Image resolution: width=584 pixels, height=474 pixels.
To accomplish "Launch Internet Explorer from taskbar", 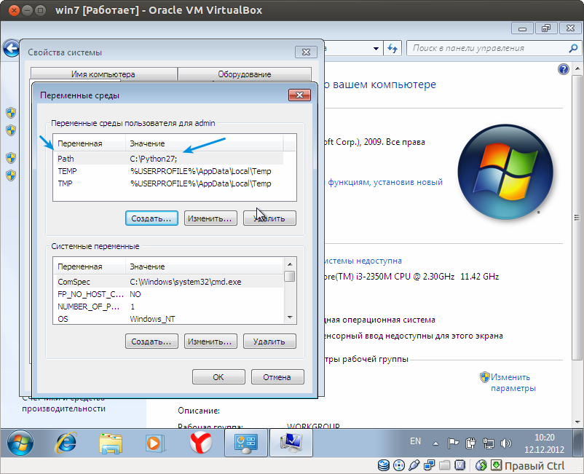I will tap(66, 443).
